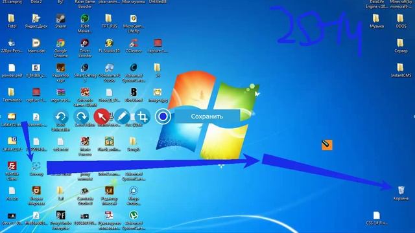Open the Mario Forever shortcut
Screen dimensions: 415x233
coord(85,146)
